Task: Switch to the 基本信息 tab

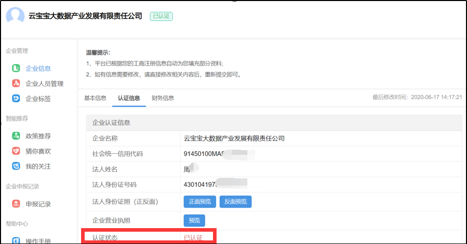Action: 95,98
